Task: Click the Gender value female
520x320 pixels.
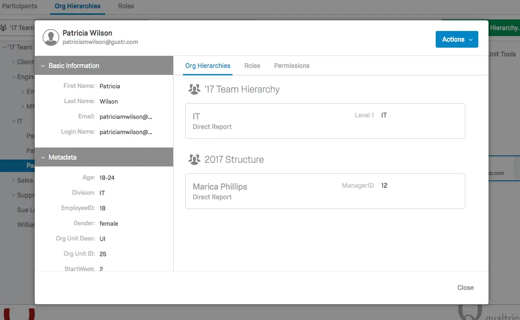Action: point(109,223)
